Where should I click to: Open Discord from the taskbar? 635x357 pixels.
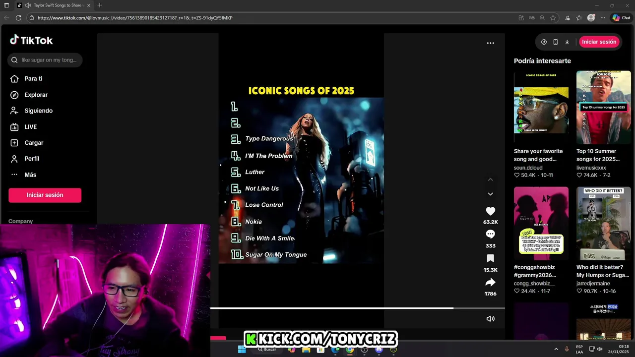coord(379,350)
